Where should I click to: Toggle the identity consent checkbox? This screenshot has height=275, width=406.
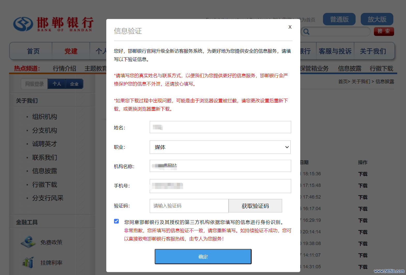tap(116, 221)
